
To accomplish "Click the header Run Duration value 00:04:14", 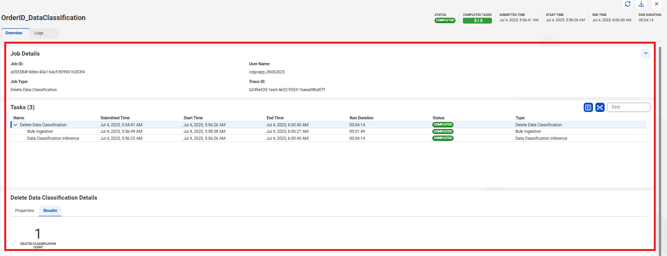I will coord(646,20).
